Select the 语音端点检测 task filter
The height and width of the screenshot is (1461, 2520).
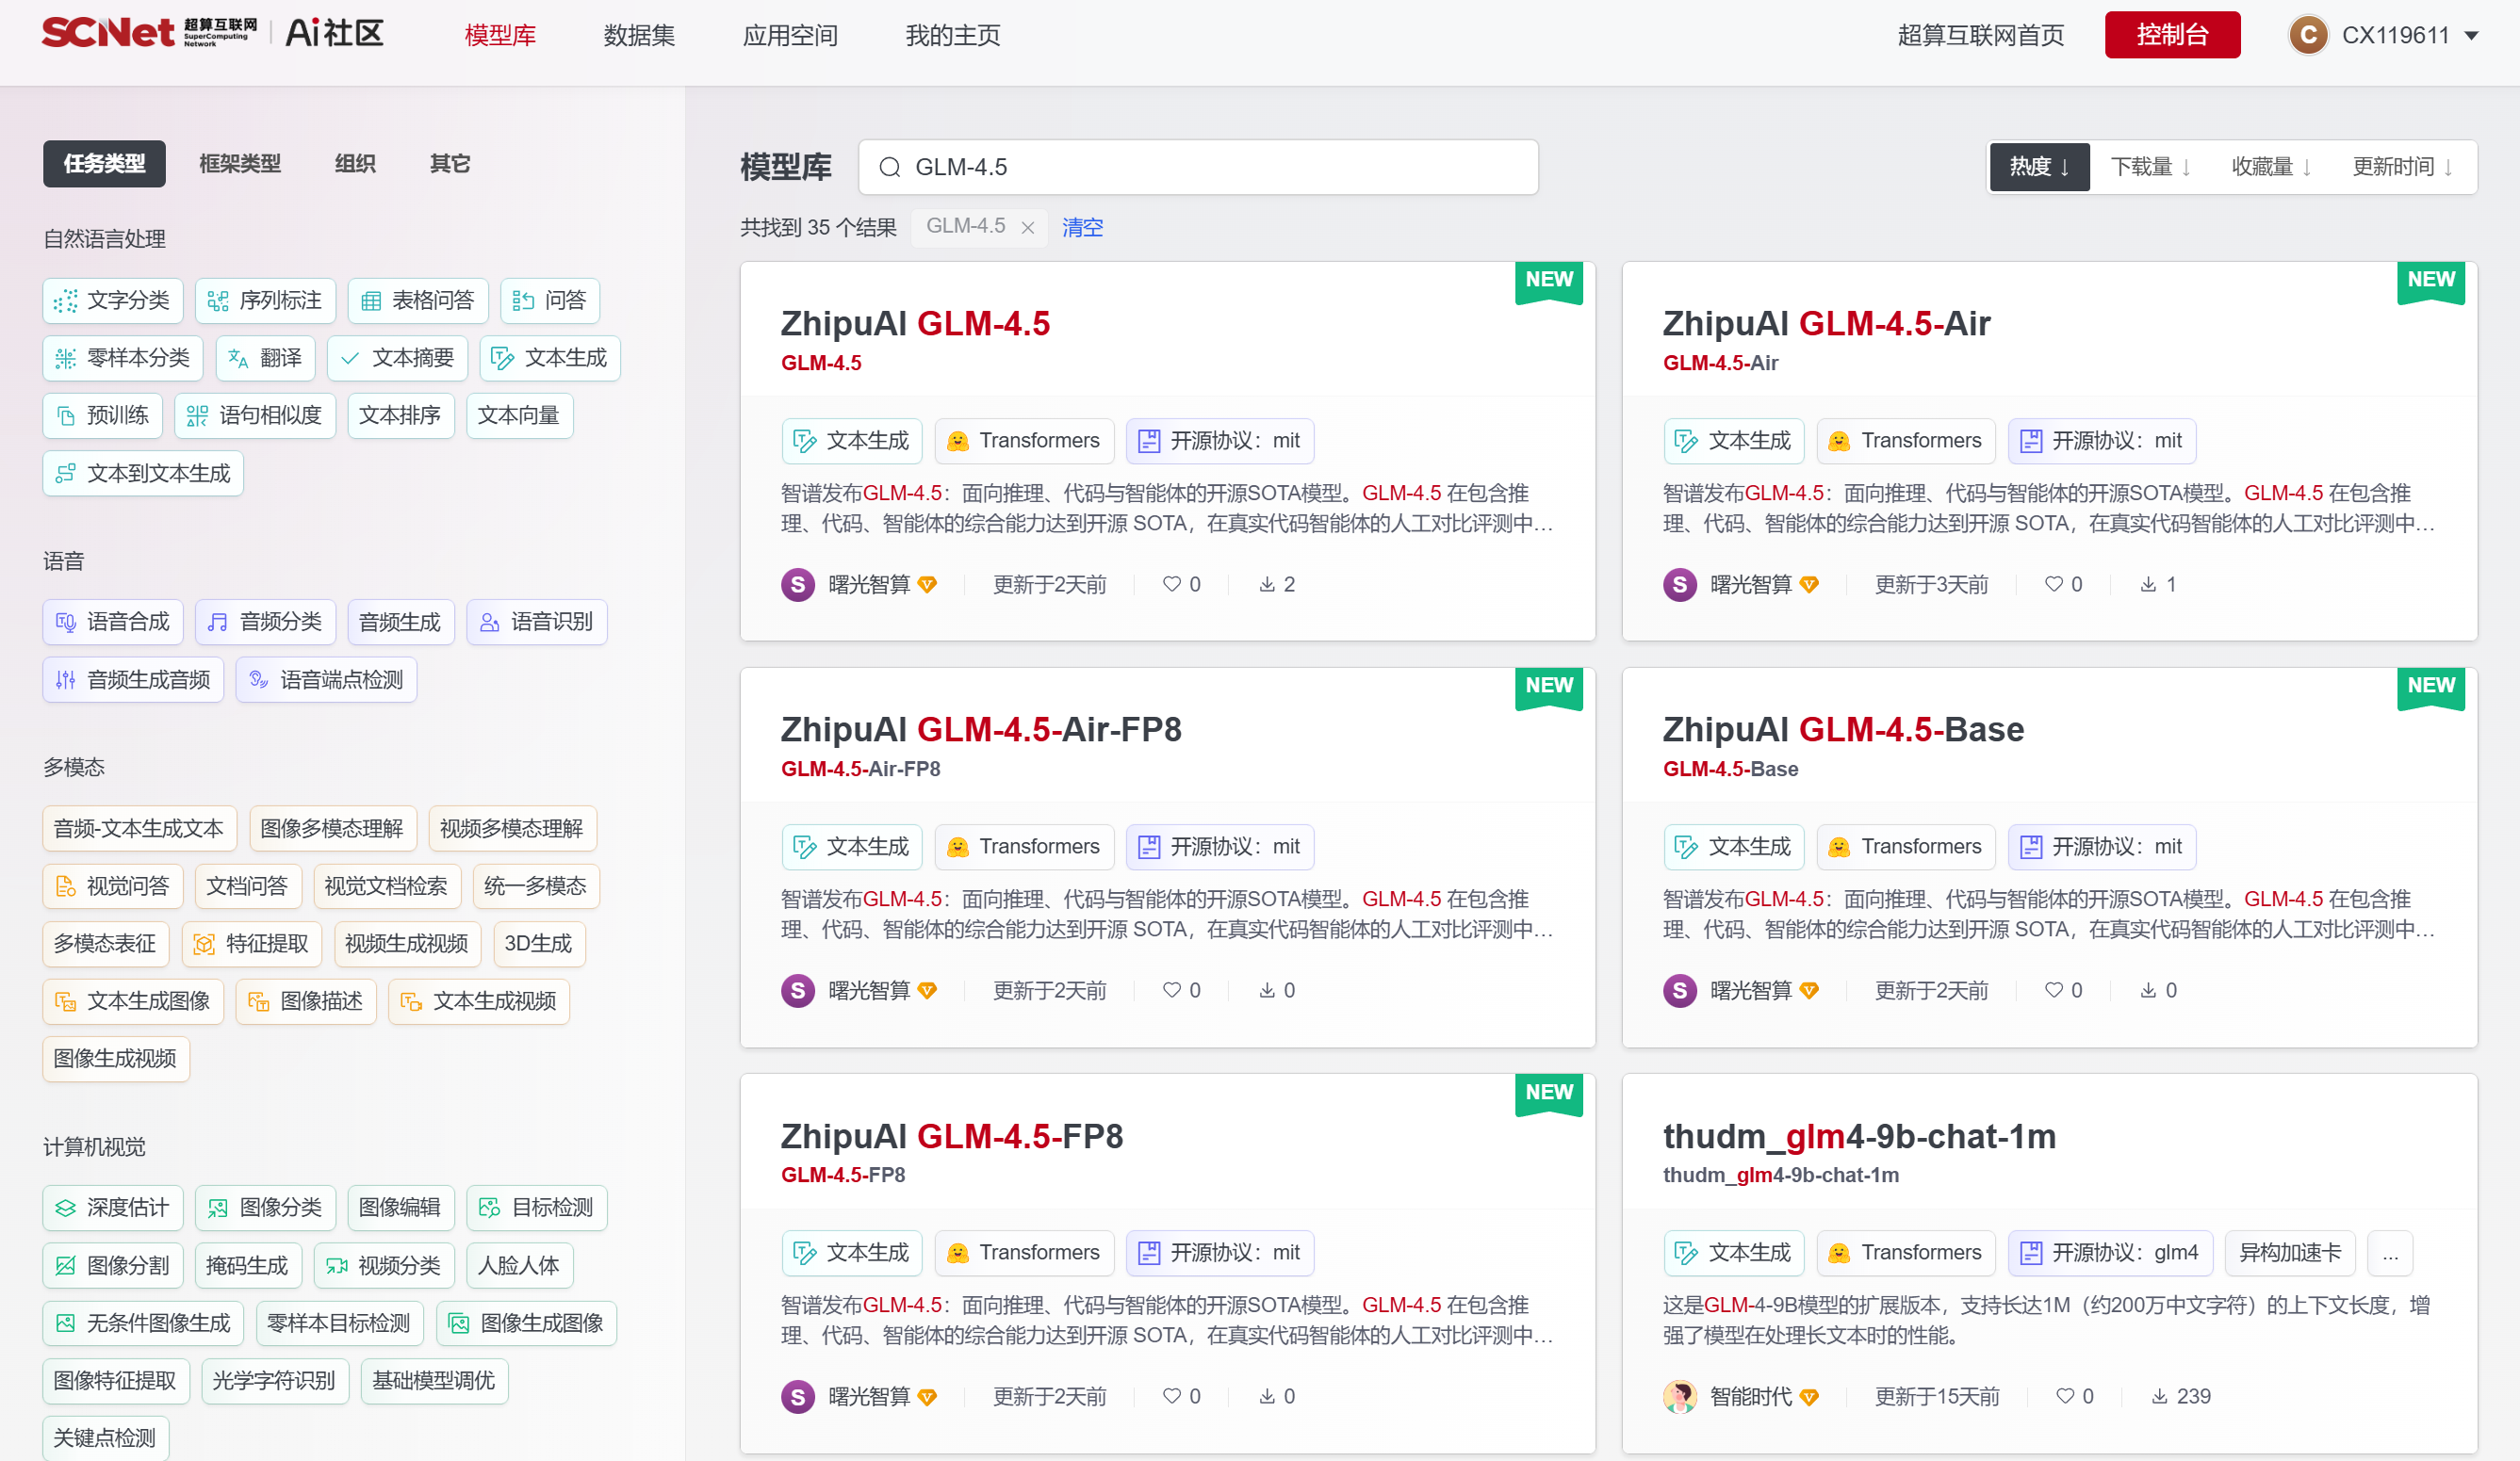tap(326, 679)
